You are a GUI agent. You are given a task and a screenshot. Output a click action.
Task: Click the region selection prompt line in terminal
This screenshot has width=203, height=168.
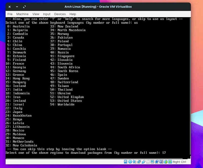click(86, 153)
